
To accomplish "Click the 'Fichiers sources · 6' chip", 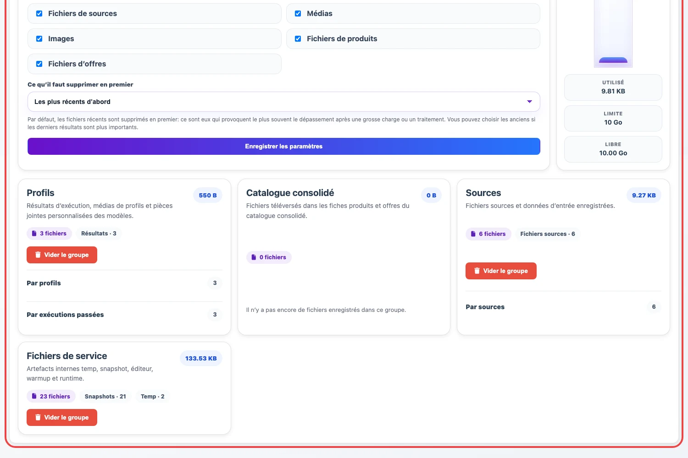I will [x=548, y=234].
